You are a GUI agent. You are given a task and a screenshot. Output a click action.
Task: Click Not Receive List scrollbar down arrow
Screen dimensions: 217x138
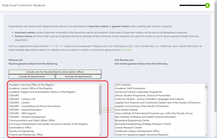point(206,135)
